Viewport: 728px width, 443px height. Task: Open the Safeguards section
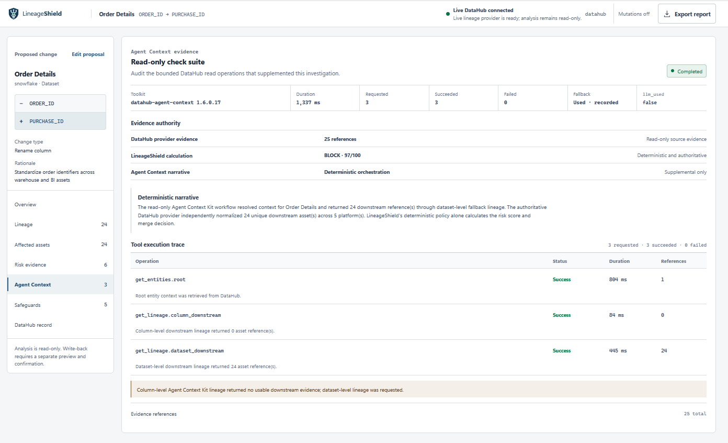click(61, 305)
